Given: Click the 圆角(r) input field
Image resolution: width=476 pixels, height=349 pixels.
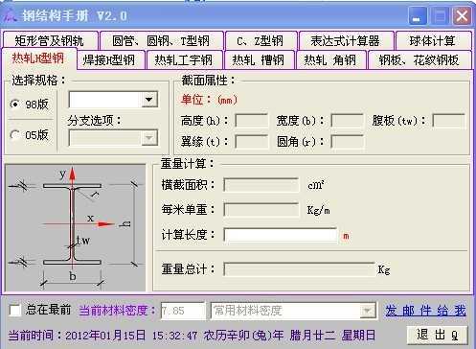Looking at the screenshot, I should [347, 142].
